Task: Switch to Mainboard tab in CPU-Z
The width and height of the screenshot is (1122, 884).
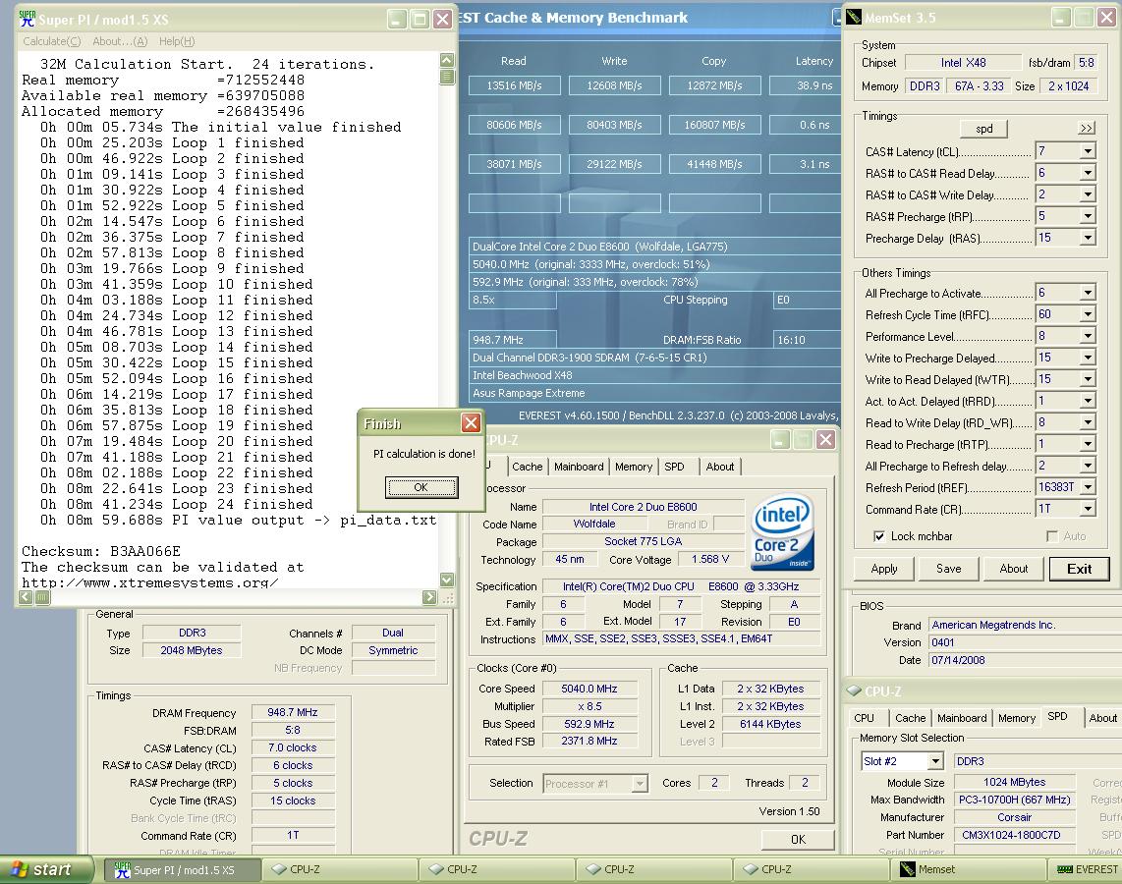Action: [579, 467]
